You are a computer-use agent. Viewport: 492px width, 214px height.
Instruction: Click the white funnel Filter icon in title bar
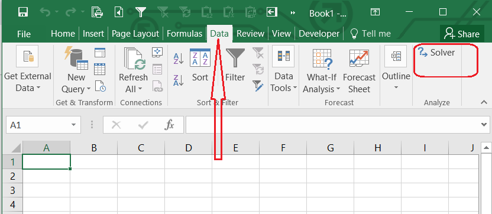(141, 12)
